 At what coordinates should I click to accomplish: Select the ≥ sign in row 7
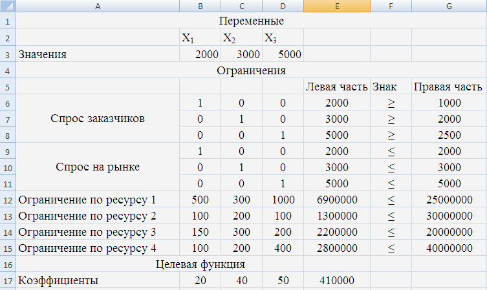click(391, 119)
